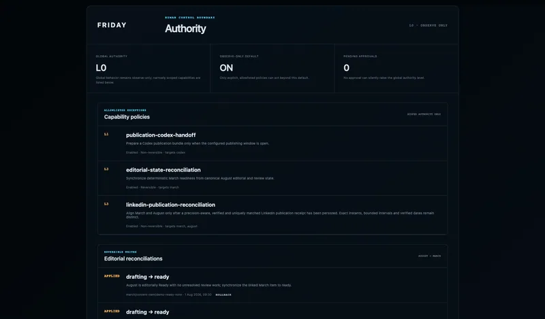Click the Pending Approvals 0 value
This screenshot has width=545, height=319.
[346, 68]
